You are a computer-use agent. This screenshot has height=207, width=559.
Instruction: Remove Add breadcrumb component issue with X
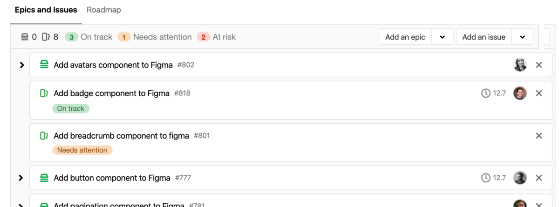[539, 136]
